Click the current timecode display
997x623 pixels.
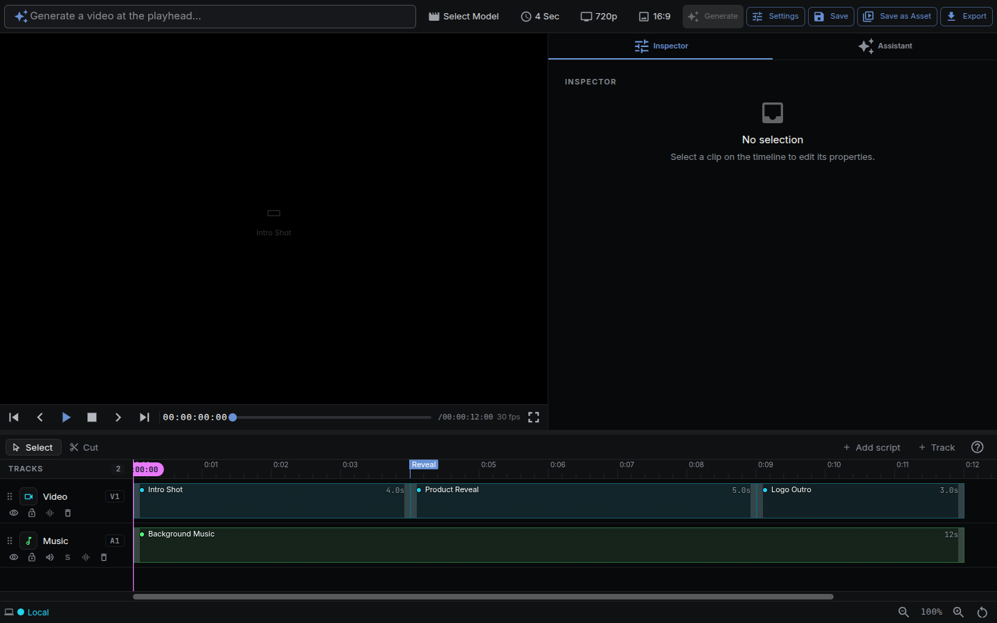[x=195, y=417]
